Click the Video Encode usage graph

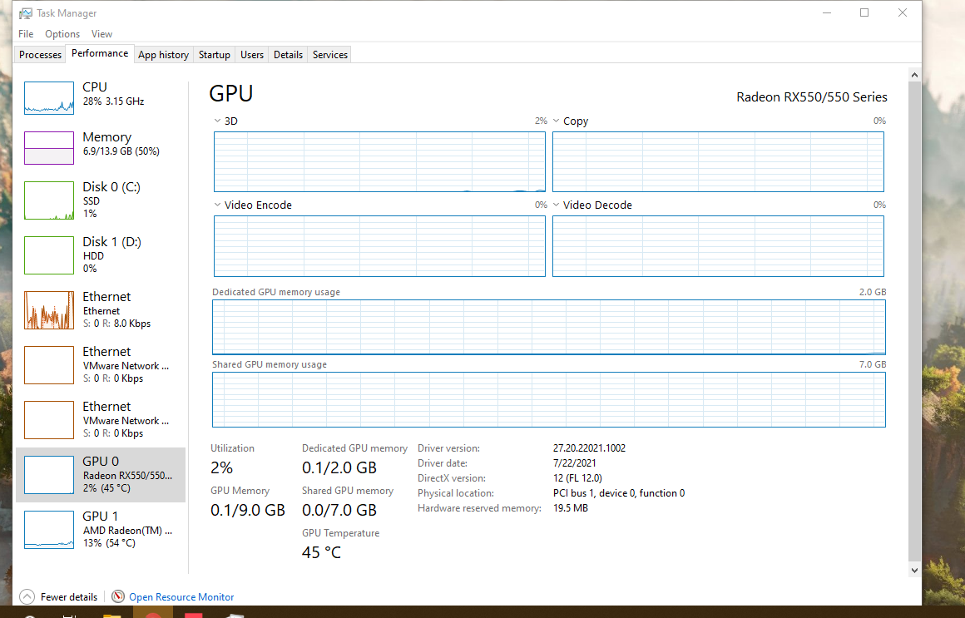(379, 246)
